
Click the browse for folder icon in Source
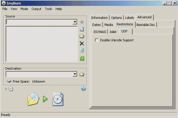[82, 36]
